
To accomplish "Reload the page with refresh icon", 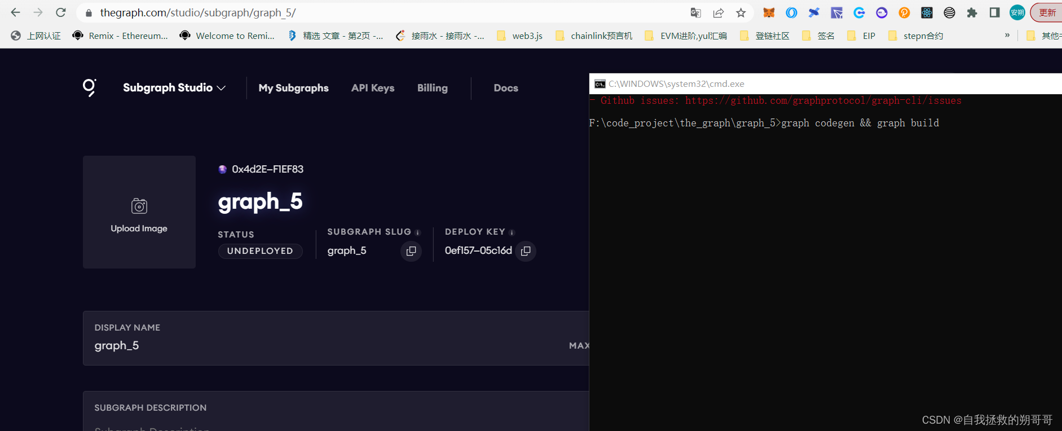I will [x=61, y=12].
